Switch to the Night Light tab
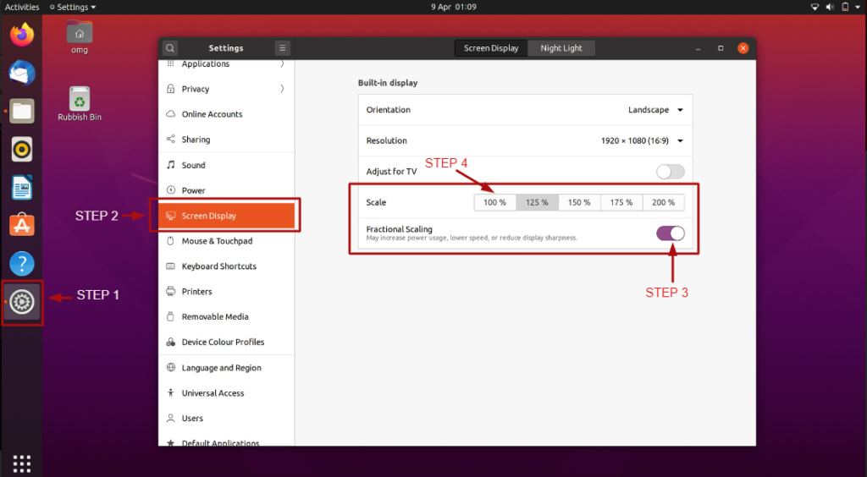867x477 pixels. point(561,48)
